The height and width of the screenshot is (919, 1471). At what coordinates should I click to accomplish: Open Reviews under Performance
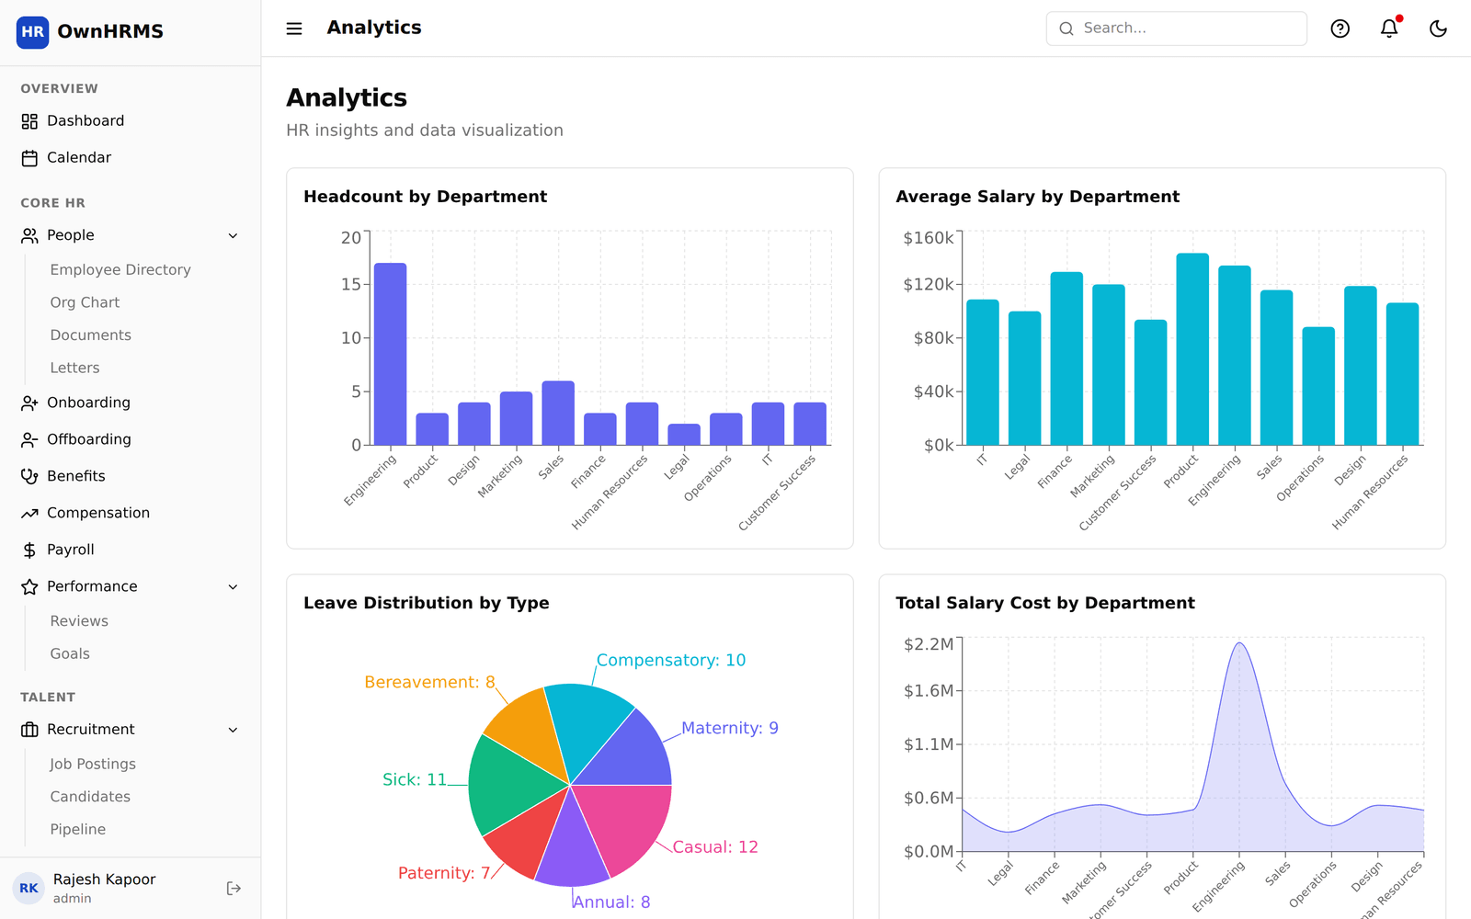point(79,621)
